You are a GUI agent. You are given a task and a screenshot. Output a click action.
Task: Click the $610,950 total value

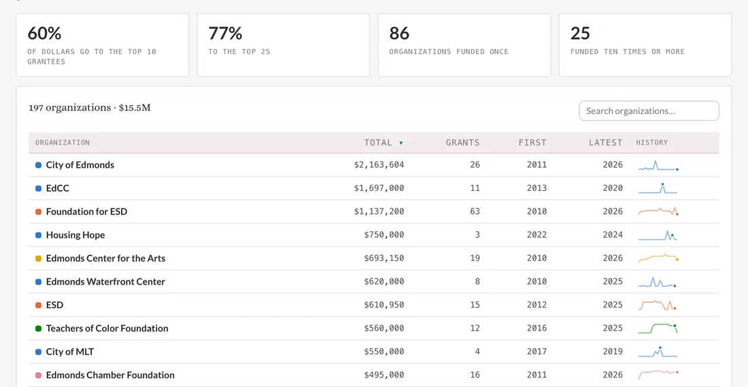[384, 305]
